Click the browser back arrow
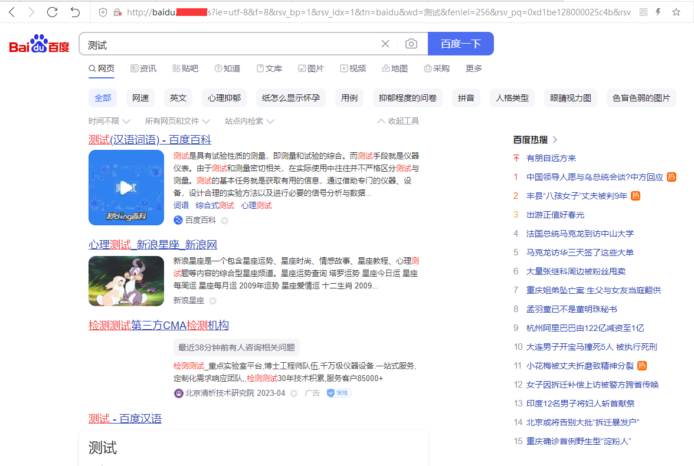The width and height of the screenshot is (694, 466). click(x=12, y=12)
